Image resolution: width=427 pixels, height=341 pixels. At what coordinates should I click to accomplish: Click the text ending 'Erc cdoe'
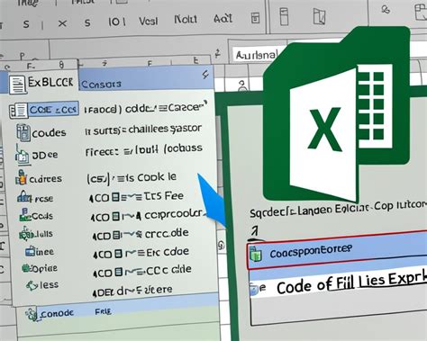[141, 253]
